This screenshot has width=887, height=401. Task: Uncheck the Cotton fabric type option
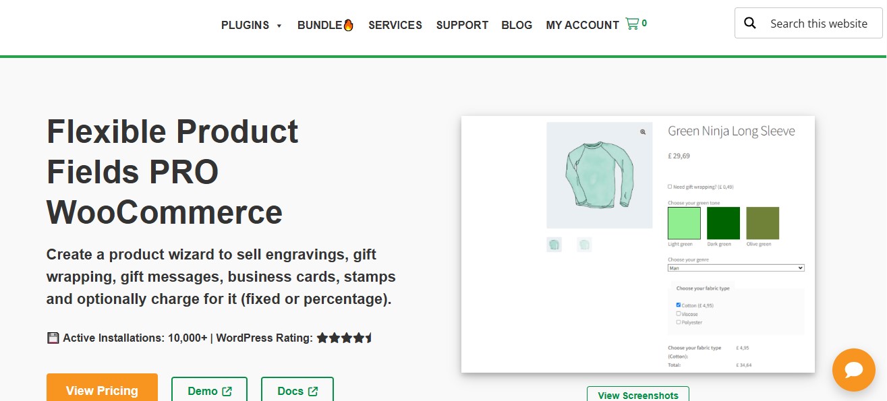(x=678, y=305)
